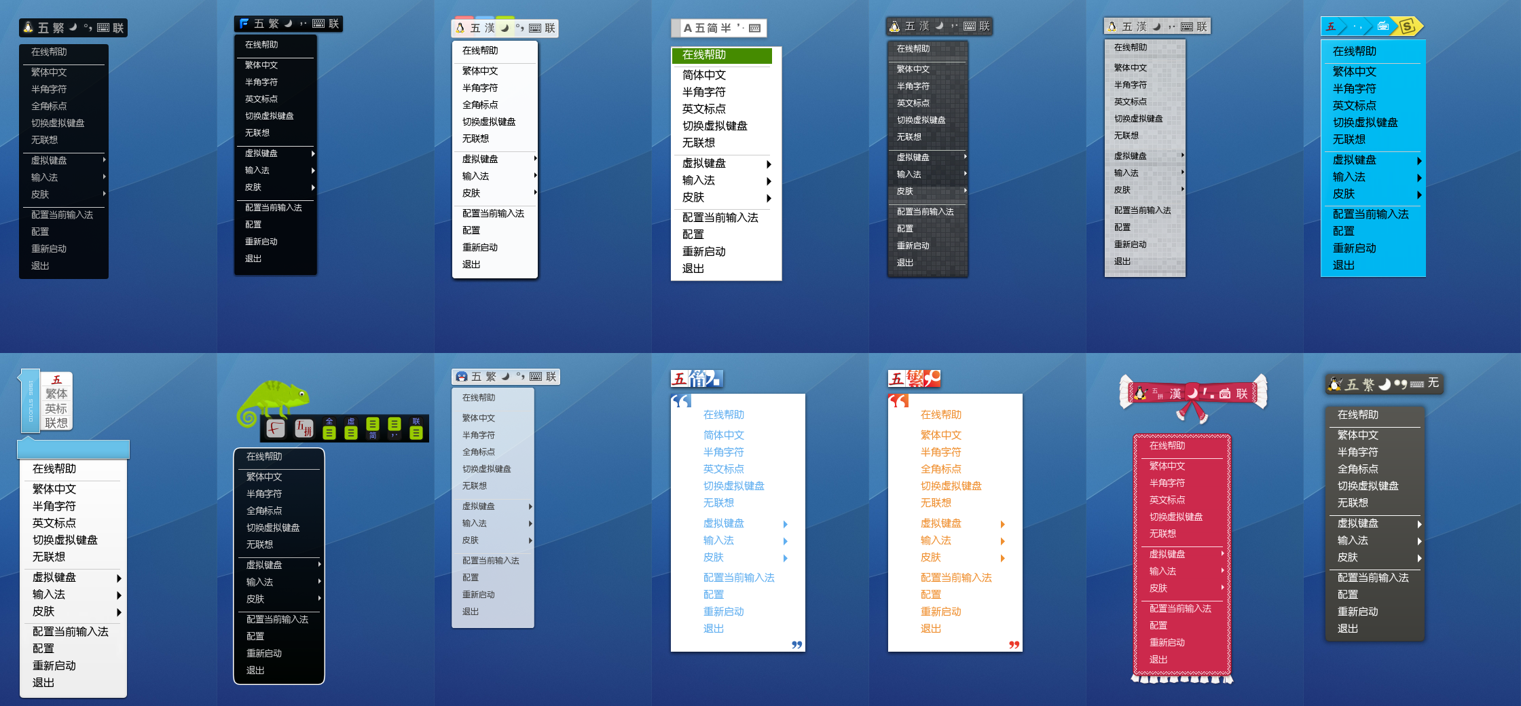1521x706 pixels.
Task: Toggle 繁 in the navy-blue skin bar
Action: pyautogui.click(x=58, y=28)
